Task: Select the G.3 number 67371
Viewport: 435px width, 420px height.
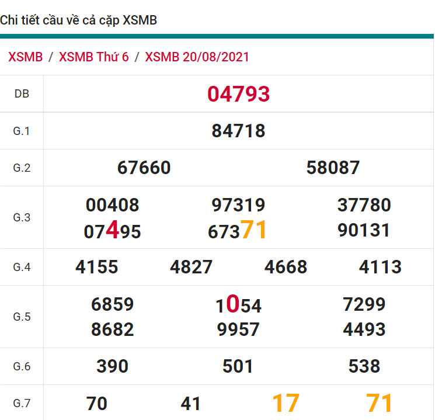Action: [x=238, y=231]
